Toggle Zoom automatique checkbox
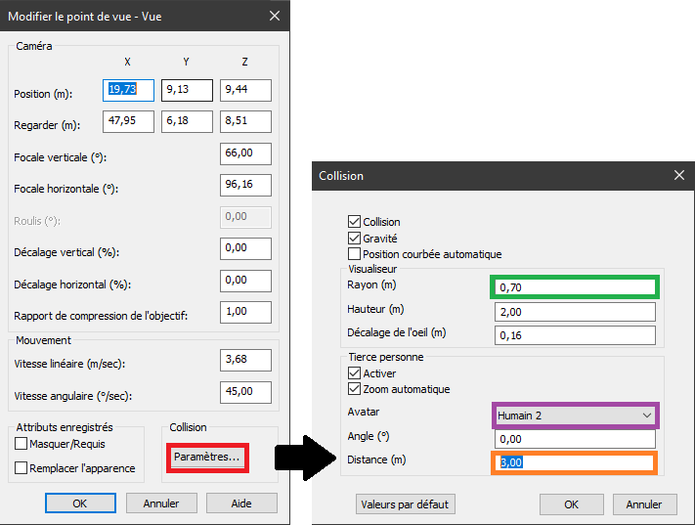Screen dimensions: 695x525 pyautogui.click(x=354, y=389)
